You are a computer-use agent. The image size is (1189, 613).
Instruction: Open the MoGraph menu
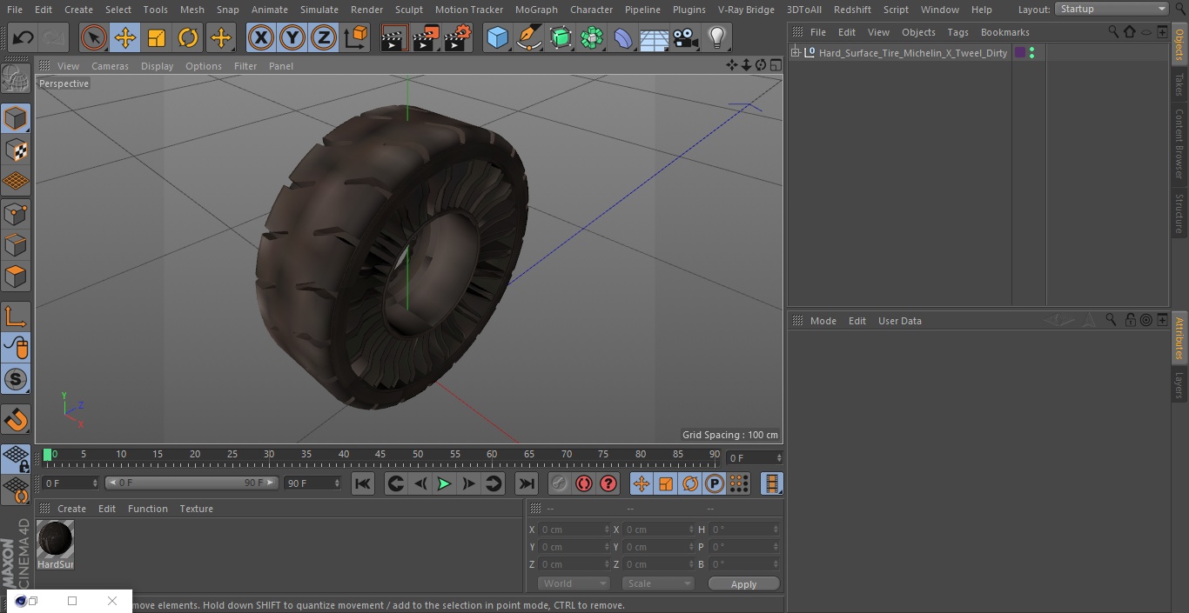pos(536,10)
